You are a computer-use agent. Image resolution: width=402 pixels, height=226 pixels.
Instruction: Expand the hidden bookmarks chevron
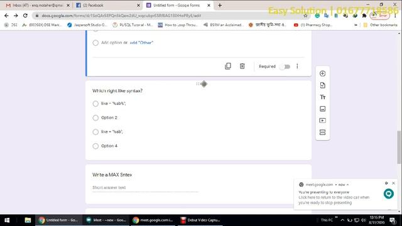(356, 25)
